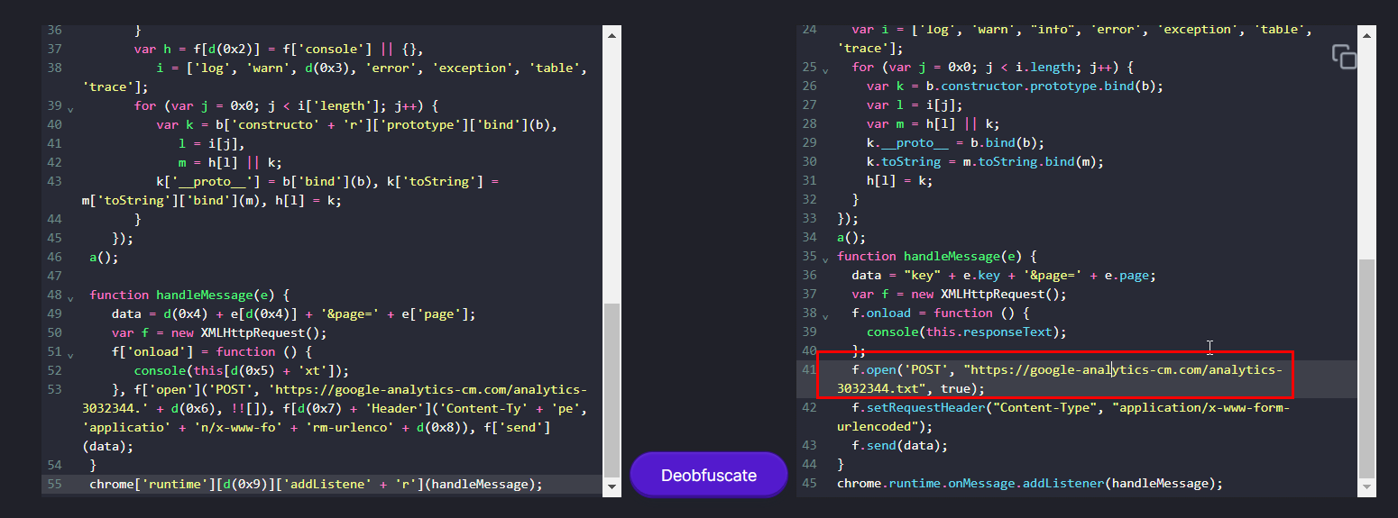This screenshot has width=1398, height=518.
Task: Click "m = h[l] || k;" at input line 42
Action: (231, 162)
